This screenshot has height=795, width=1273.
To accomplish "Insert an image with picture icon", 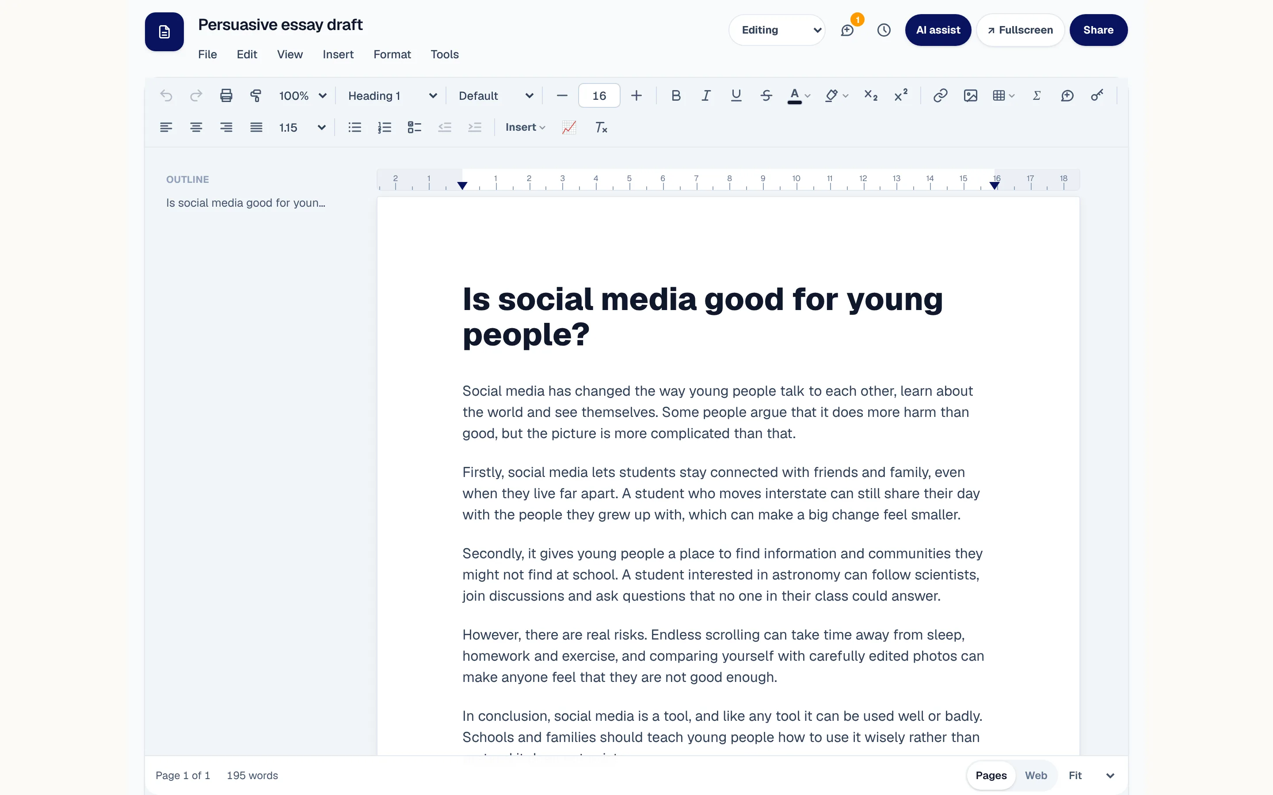I will pyautogui.click(x=970, y=96).
